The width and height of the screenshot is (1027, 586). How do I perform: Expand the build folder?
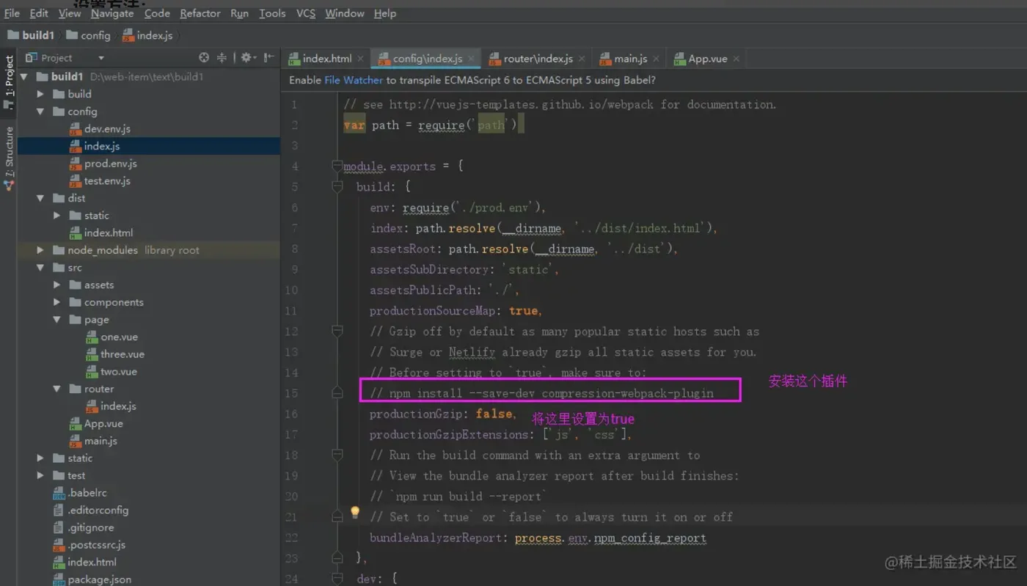click(40, 94)
